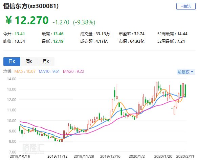Click the 市盈率 value 32.74
Viewport: 197px width, 160px height.
pos(139,34)
